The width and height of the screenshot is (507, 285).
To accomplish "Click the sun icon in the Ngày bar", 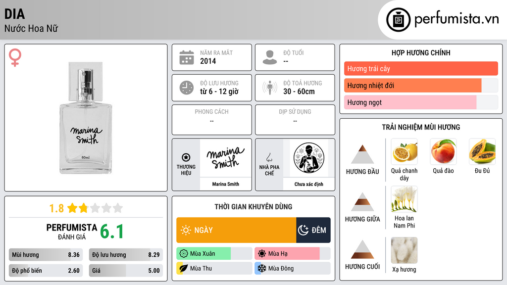I will pyautogui.click(x=186, y=230).
